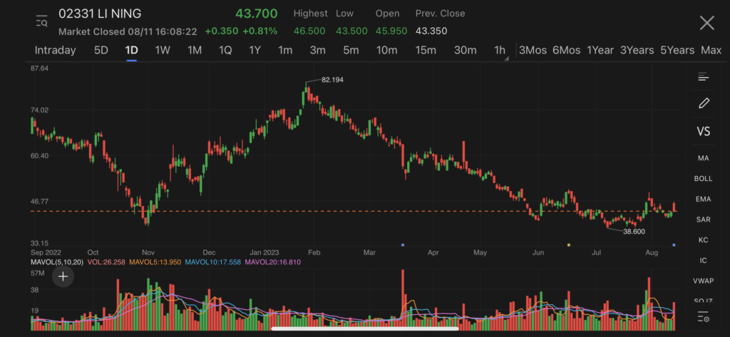
Task: Click the Highest value 46.500
Action: coord(309,31)
